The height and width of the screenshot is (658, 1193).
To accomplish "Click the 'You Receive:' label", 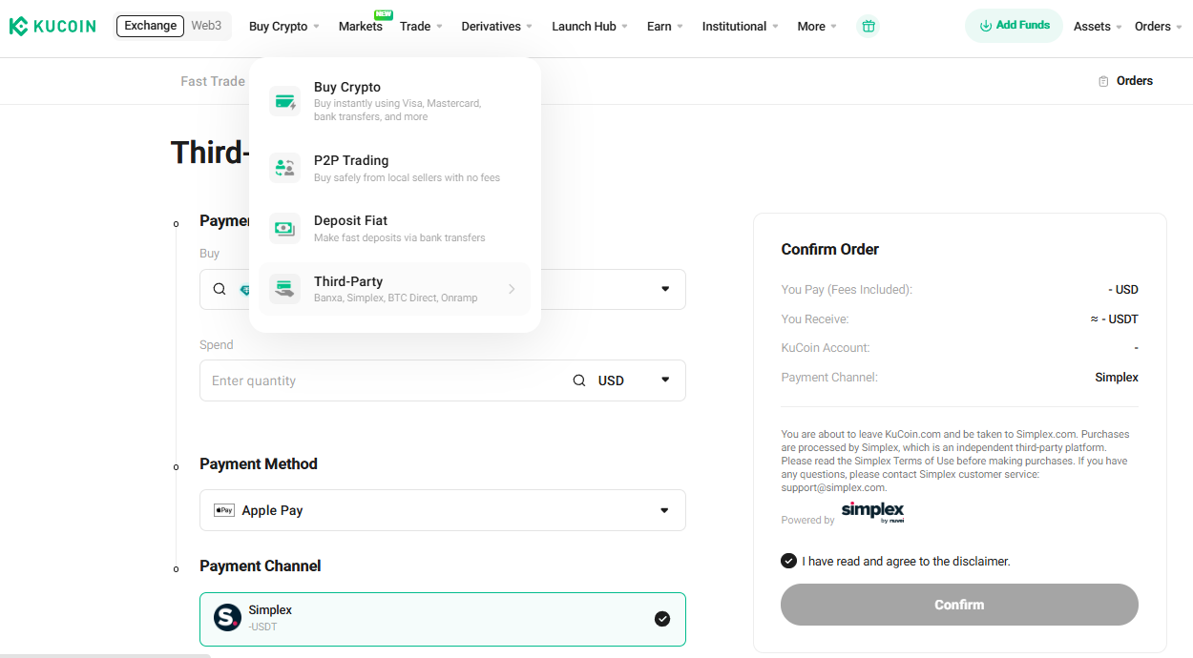I will pyautogui.click(x=815, y=319).
